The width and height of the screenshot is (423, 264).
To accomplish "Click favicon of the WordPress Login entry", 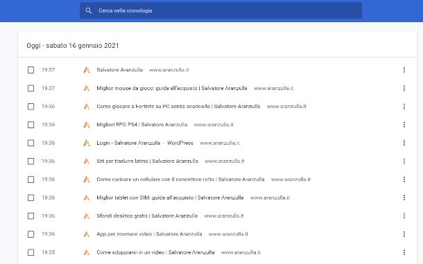I will pyautogui.click(x=86, y=143).
